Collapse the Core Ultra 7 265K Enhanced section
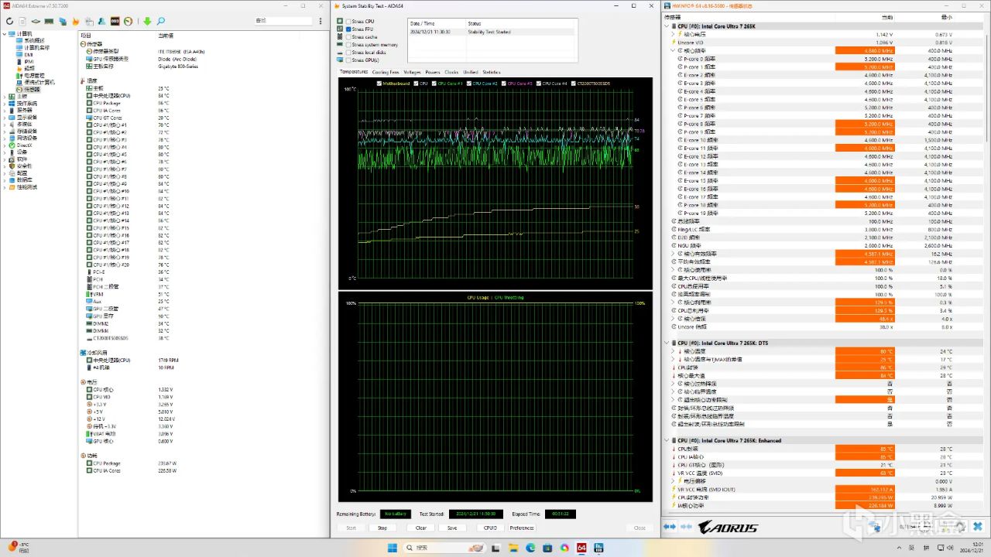This screenshot has height=557, width=991. click(667, 440)
